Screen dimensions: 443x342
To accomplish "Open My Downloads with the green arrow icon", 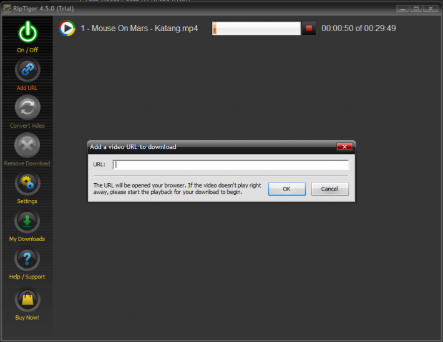I will coord(27,221).
